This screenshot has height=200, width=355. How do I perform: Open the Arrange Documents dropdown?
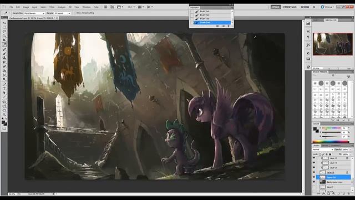tap(141, 7)
